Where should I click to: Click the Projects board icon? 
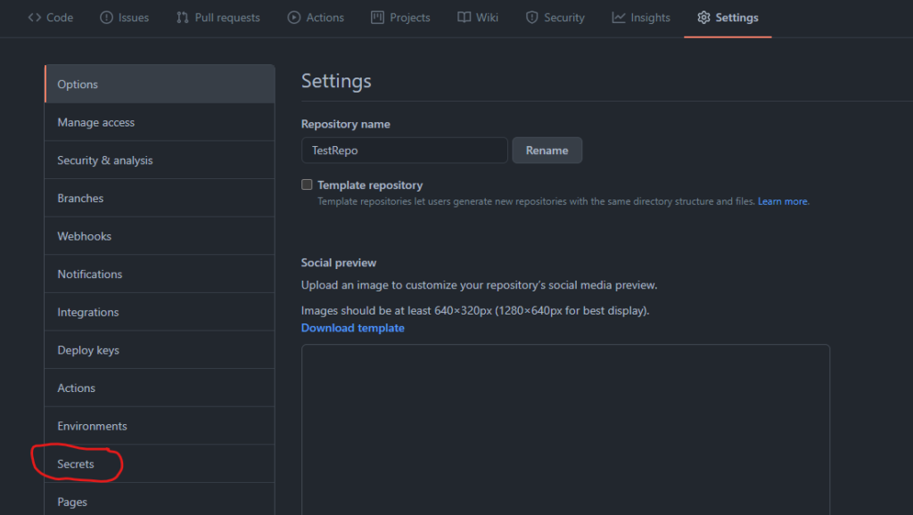pyautogui.click(x=377, y=18)
